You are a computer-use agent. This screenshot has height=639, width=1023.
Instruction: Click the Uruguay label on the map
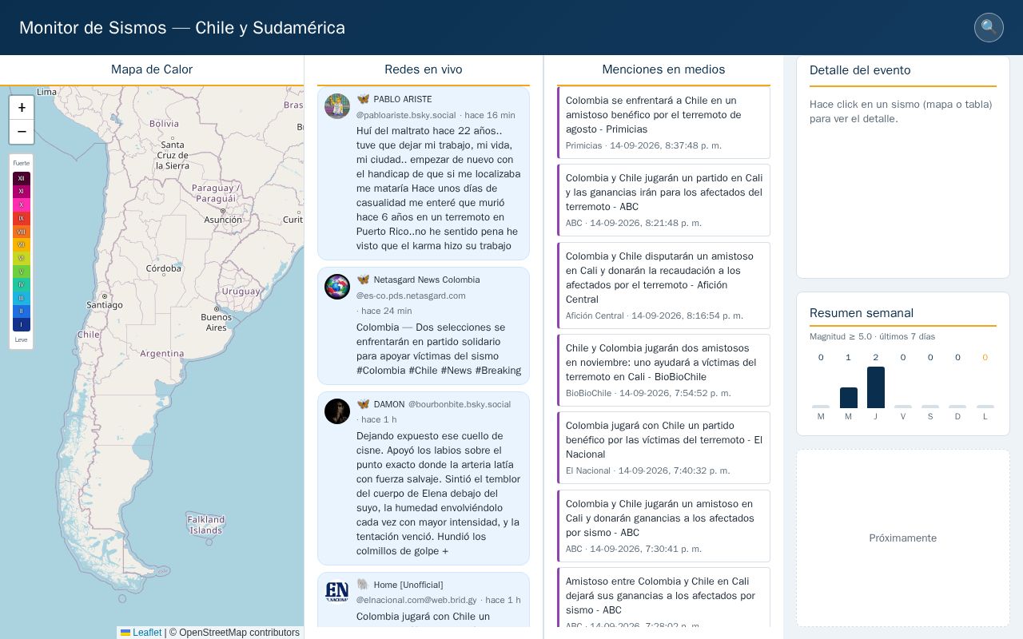pos(241,292)
